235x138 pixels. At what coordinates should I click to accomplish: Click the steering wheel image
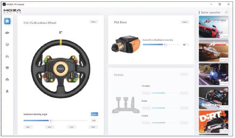(x=61, y=69)
